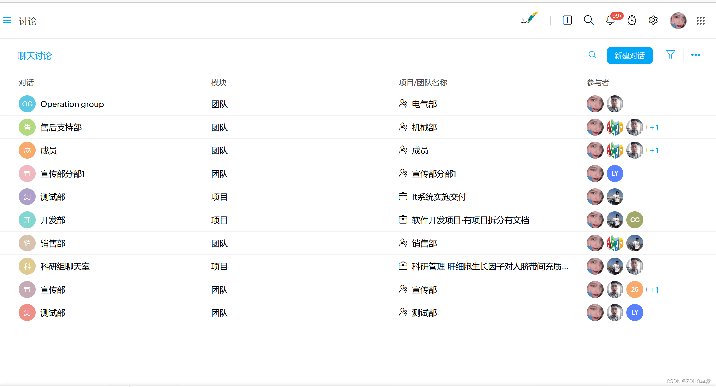Open the 聊天讨论 tab

(x=35, y=56)
